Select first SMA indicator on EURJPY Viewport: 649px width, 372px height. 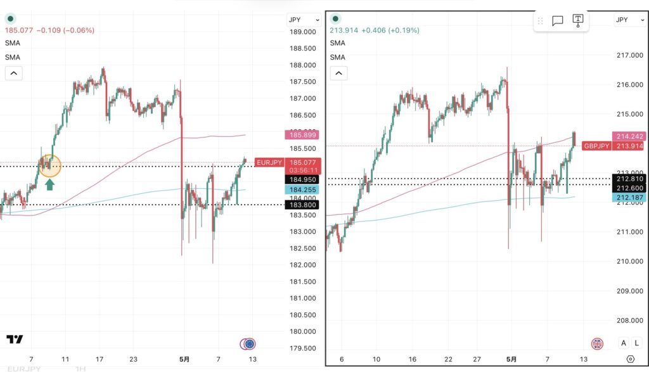click(13, 43)
